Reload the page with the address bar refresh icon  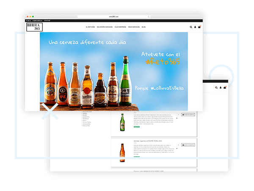tap(149, 17)
